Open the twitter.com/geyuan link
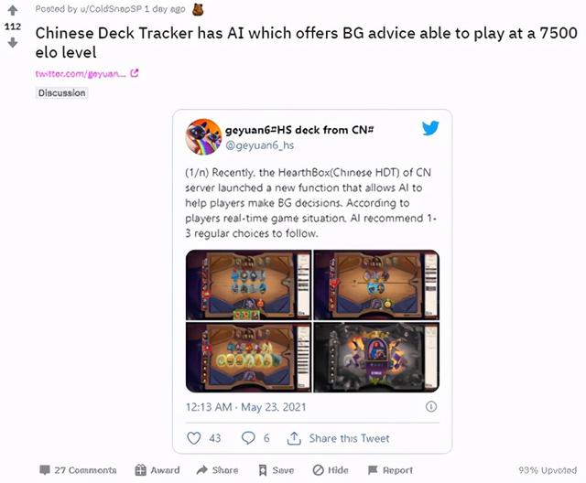 tap(81, 73)
